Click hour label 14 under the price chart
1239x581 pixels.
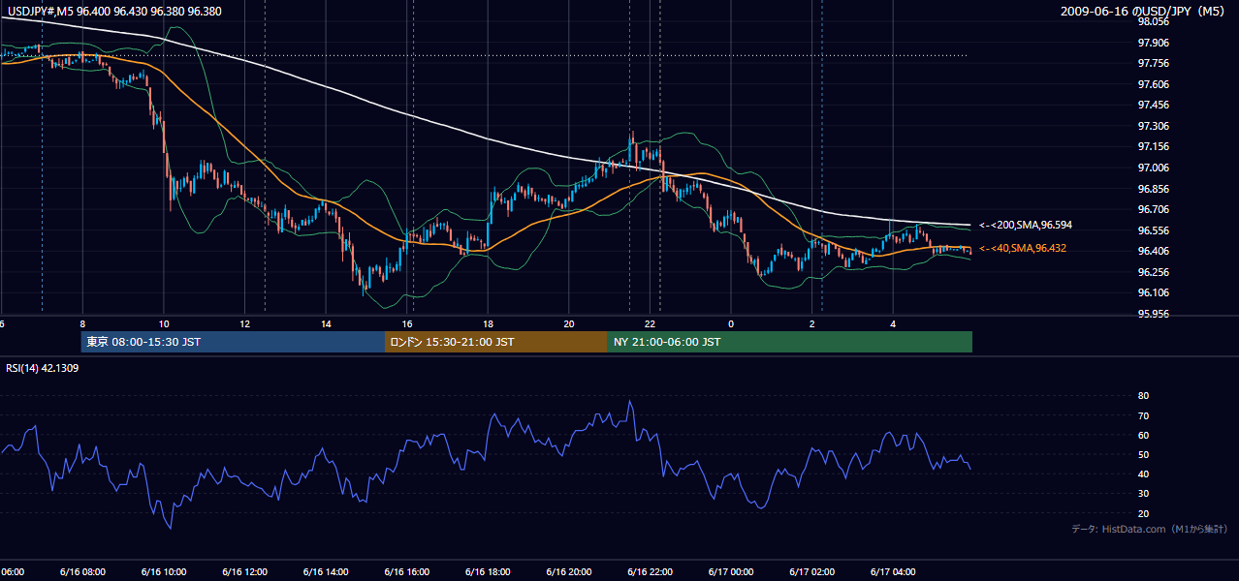[x=326, y=323]
